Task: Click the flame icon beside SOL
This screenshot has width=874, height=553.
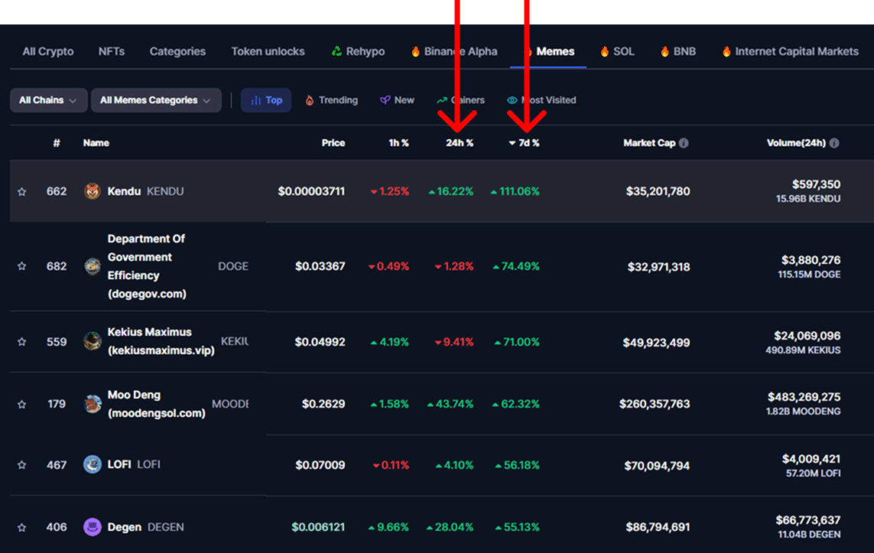Action: (604, 51)
